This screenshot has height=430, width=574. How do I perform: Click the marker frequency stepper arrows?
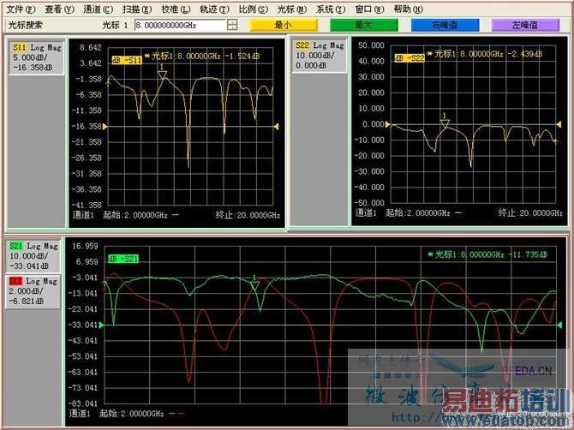[x=232, y=25]
